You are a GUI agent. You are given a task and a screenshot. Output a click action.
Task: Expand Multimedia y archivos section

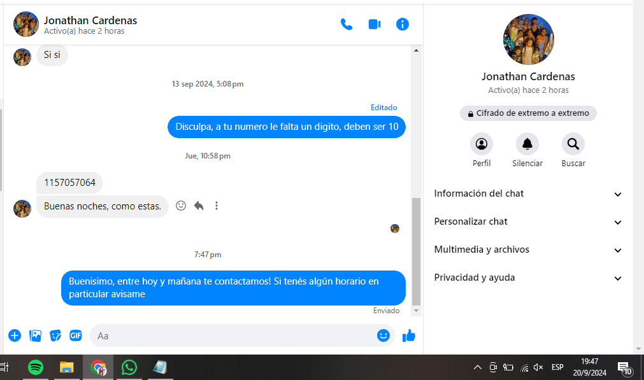pyautogui.click(x=528, y=250)
